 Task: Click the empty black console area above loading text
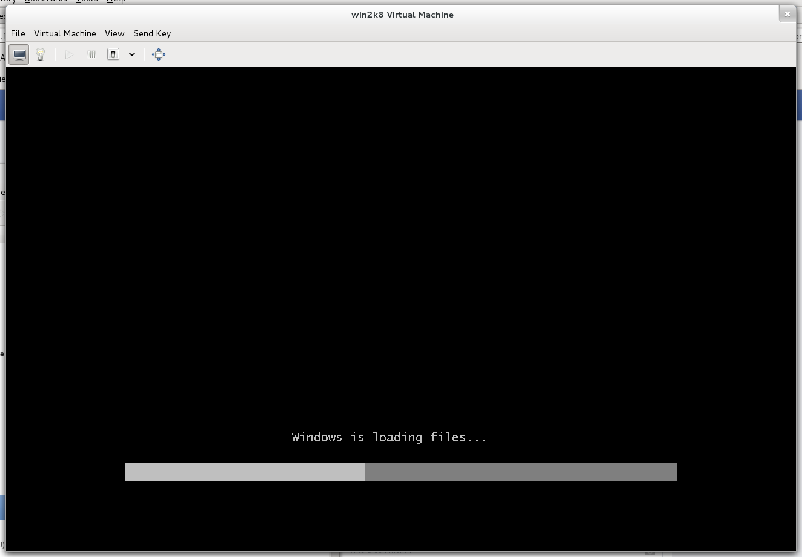(400, 242)
